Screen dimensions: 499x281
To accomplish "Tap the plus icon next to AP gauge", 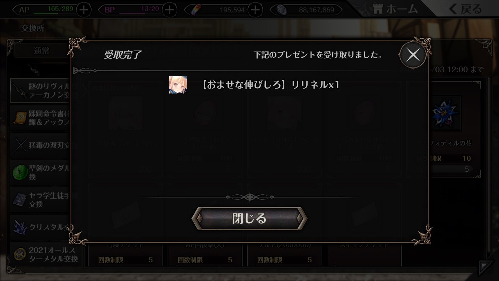I will [84, 10].
